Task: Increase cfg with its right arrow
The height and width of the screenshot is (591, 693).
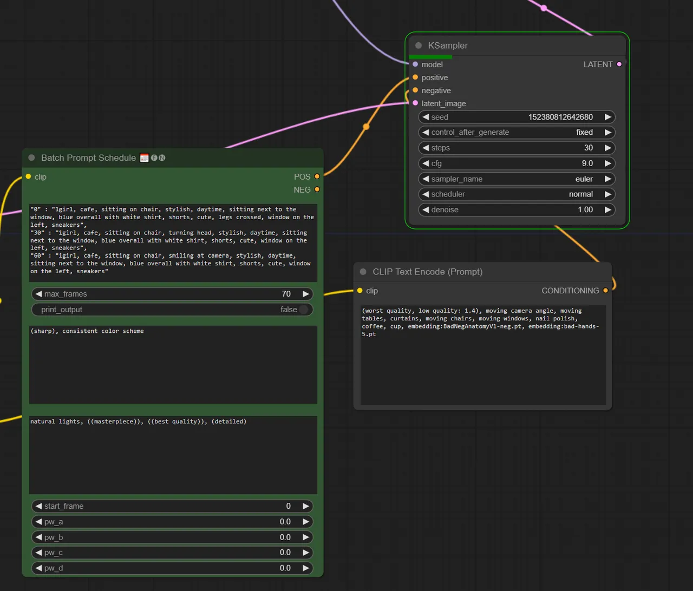Action: point(608,163)
